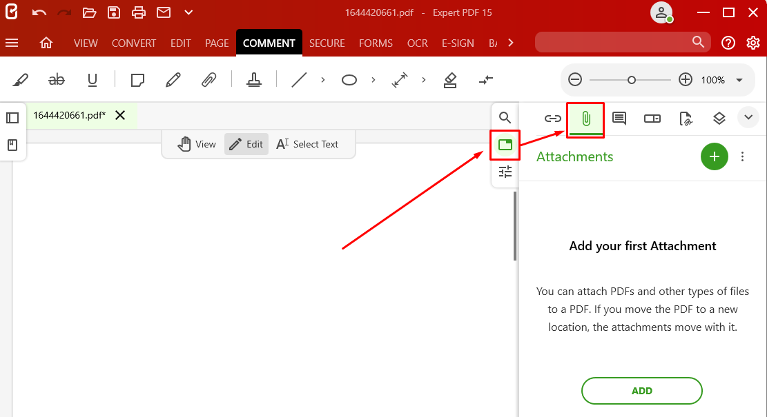
Task: Switch to Edit mode
Action: point(246,144)
